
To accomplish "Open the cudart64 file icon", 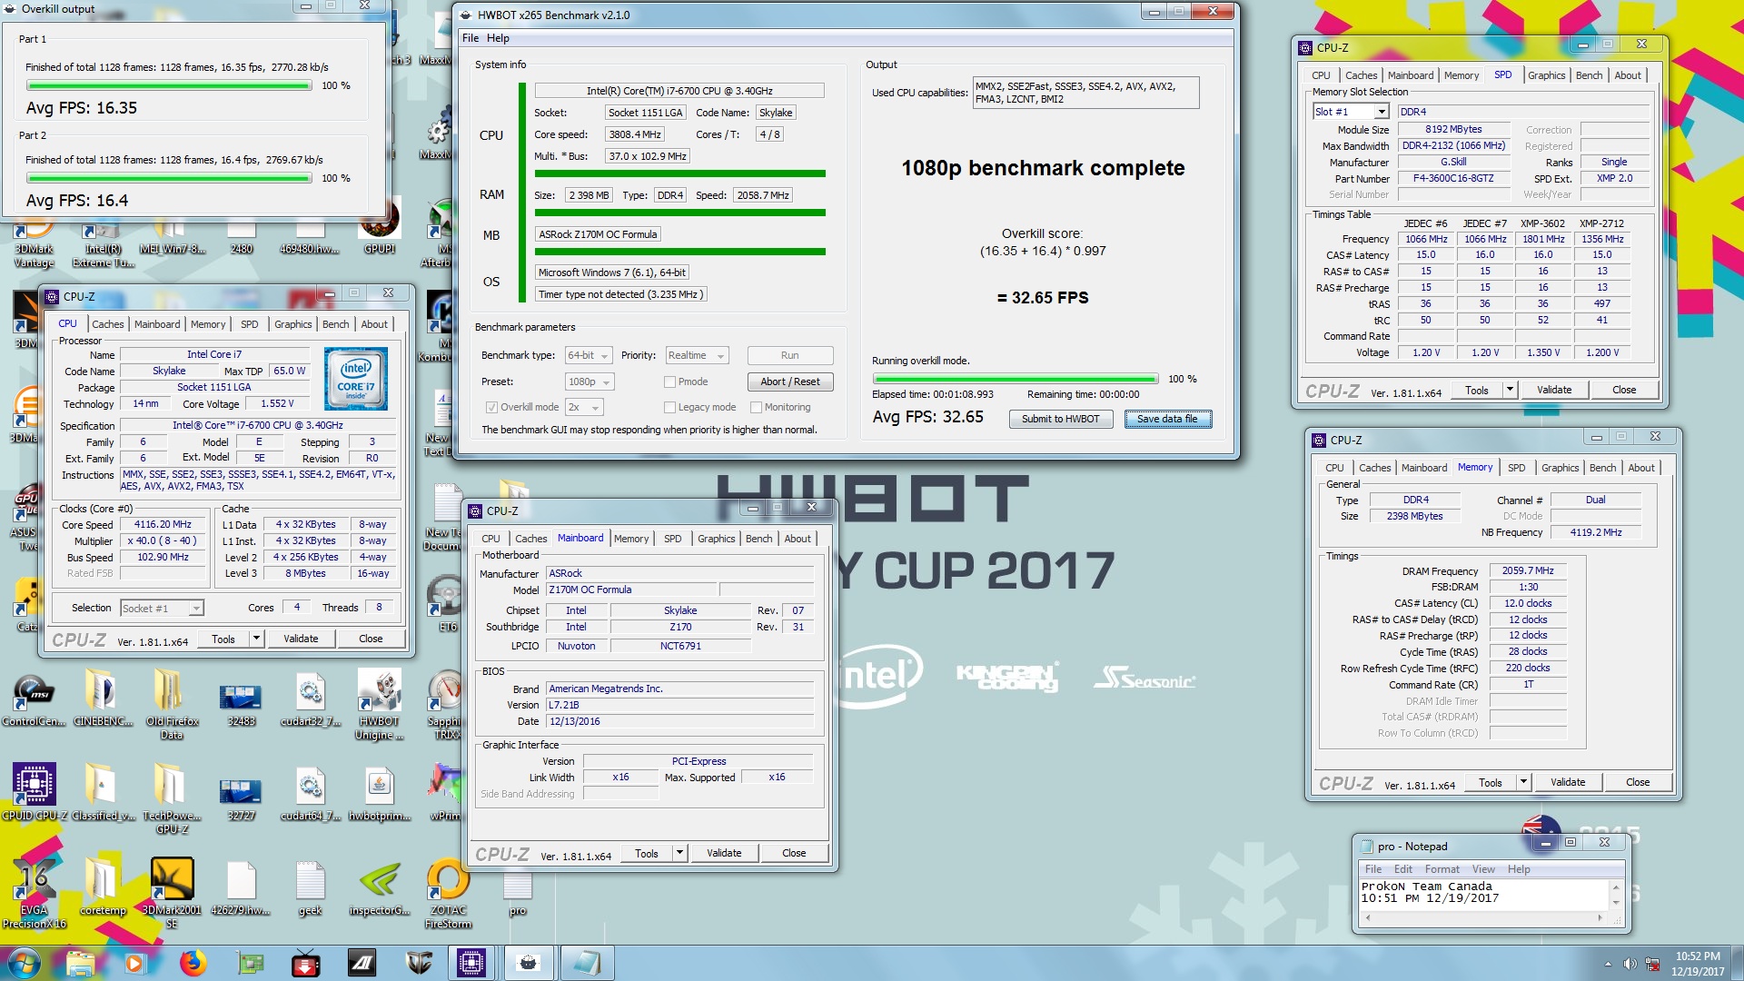I will pos(311,791).
